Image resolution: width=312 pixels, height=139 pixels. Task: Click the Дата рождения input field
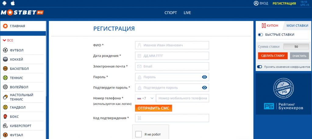pyautogui.click(x=172, y=56)
